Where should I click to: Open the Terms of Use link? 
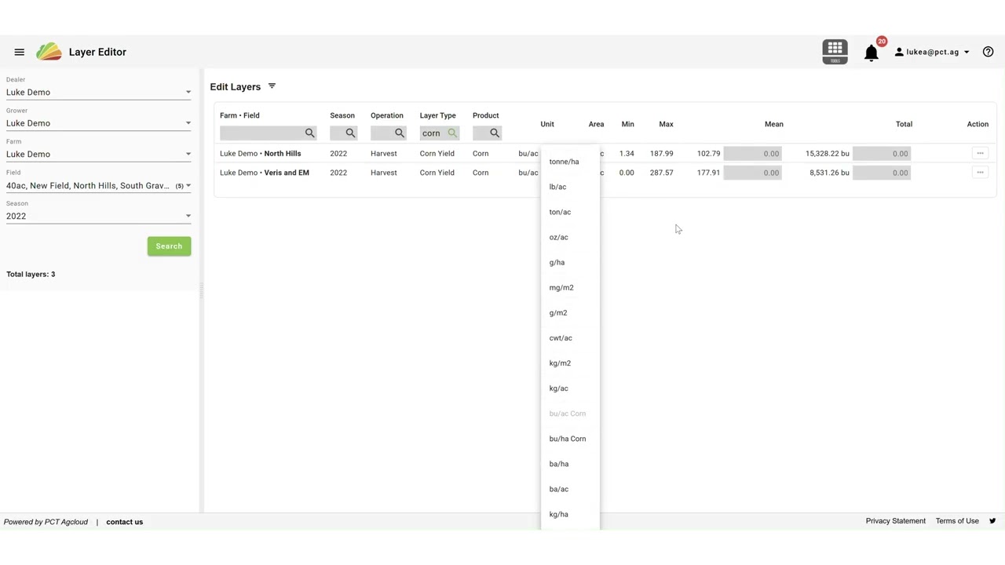coord(957,521)
